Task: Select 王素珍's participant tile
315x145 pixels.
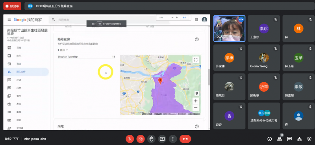Action: tap(264, 29)
